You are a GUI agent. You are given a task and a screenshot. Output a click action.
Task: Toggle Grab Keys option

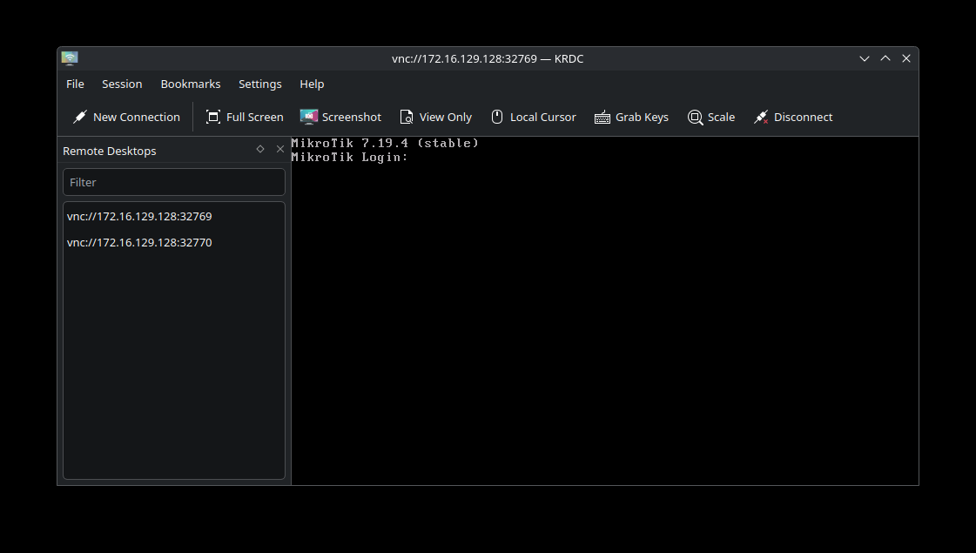pos(631,117)
